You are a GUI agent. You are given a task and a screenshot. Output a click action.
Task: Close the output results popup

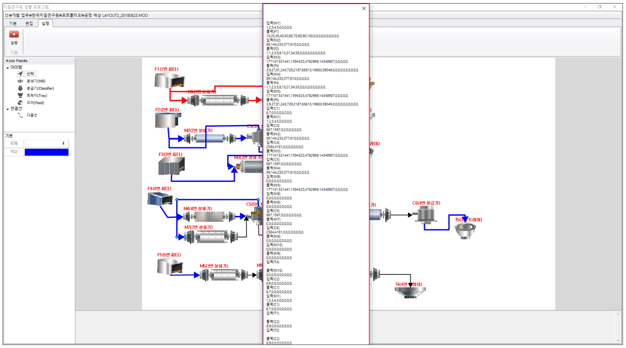364,8
